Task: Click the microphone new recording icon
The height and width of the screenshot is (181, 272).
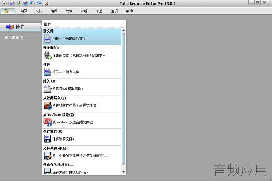Action: tap(47, 55)
